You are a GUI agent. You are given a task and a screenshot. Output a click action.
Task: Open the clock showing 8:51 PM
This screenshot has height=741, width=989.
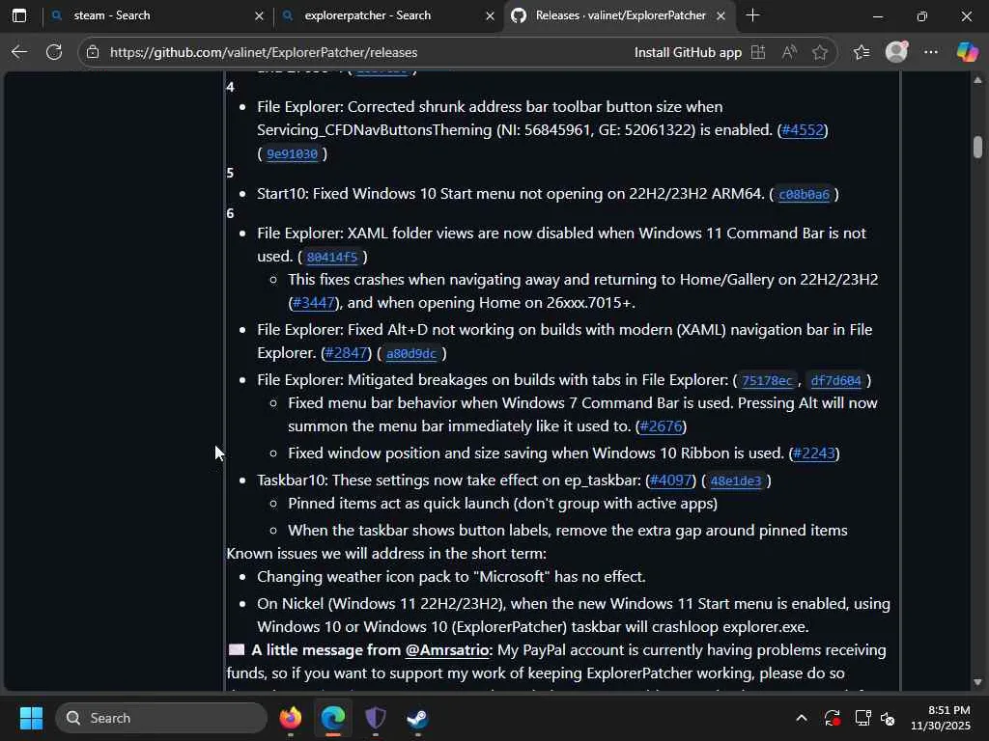coord(940,718)
